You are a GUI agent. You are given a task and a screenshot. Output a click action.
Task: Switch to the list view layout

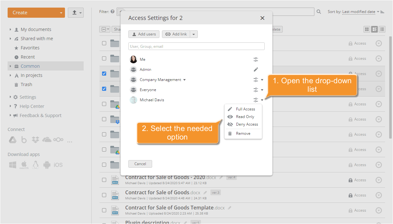coord(382,29)
